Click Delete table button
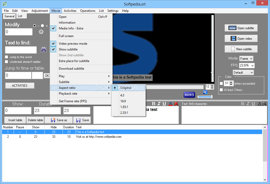 click(x=35, y=120)
